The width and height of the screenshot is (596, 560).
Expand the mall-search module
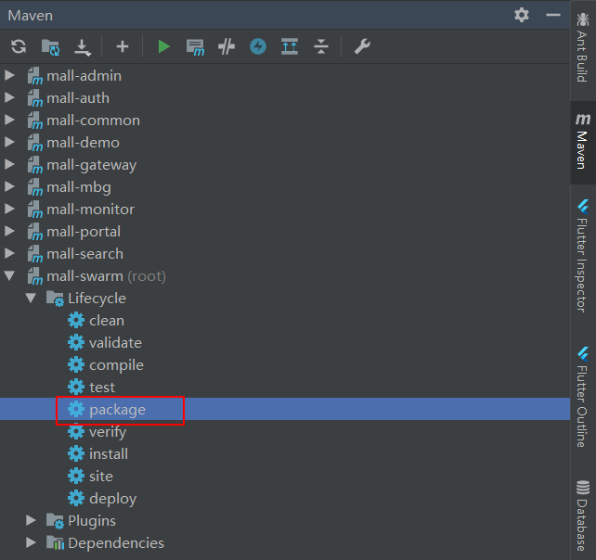coord(9,253)
